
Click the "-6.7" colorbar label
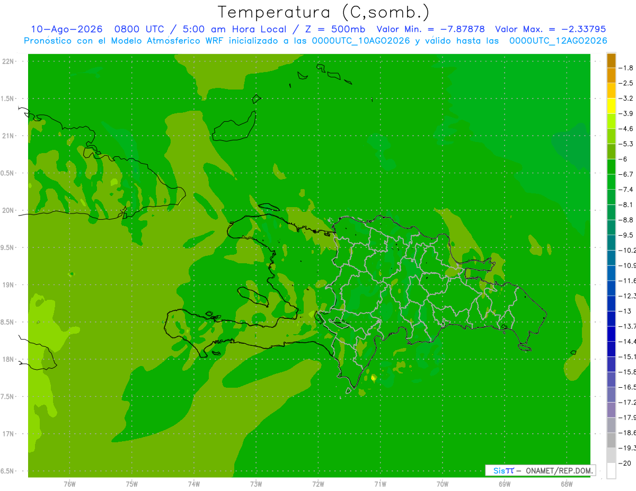627,174
